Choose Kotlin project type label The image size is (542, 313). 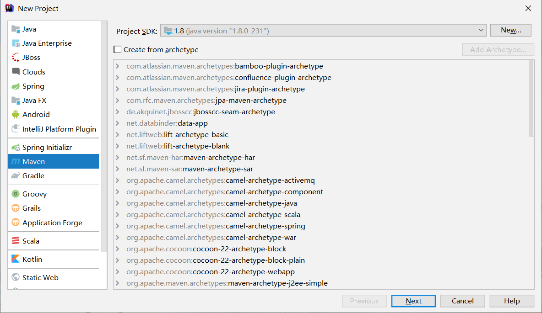32,259
